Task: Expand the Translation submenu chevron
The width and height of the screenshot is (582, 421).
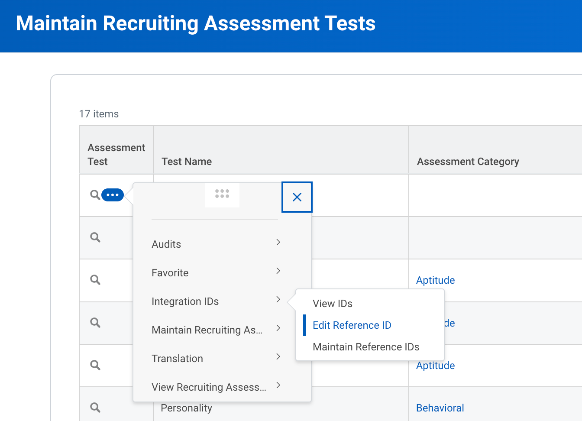Action: pyautogui.click(x=278, y=357)
